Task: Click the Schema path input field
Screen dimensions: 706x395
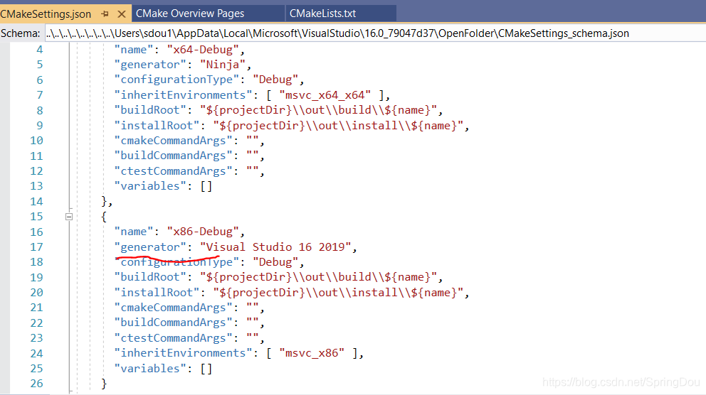Action: point(374,33)
